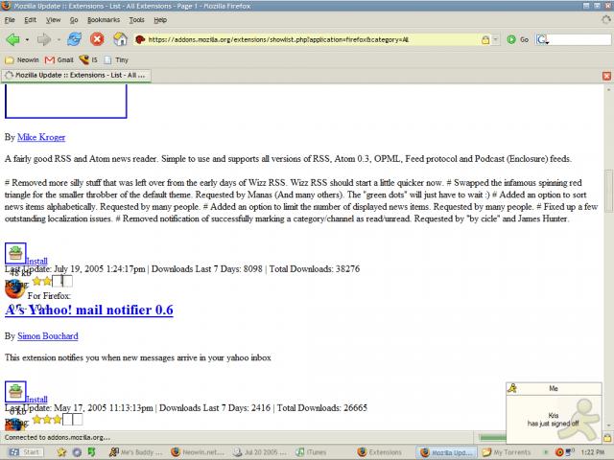Open the search engine selector icon
This screenshot has height=460, width=614.
(542, 39)
